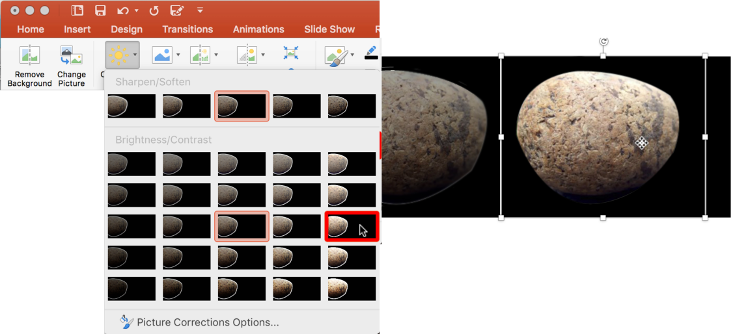Click the Color picture icon
Screen dimensions: 750x334
[x=162, y=55]
